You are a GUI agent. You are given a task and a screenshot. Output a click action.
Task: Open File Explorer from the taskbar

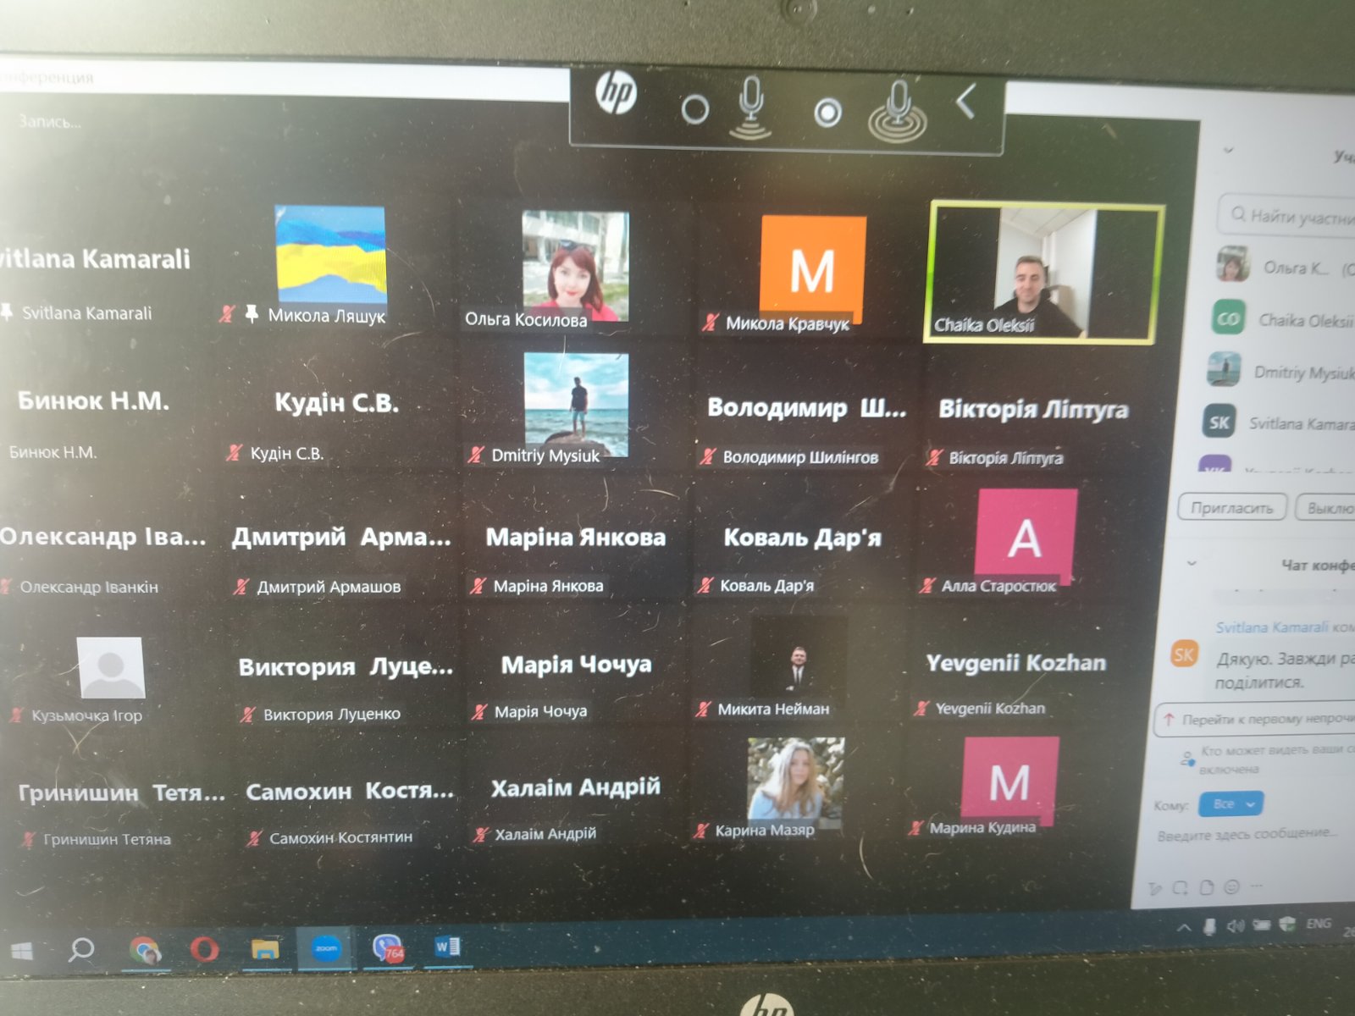265,947
